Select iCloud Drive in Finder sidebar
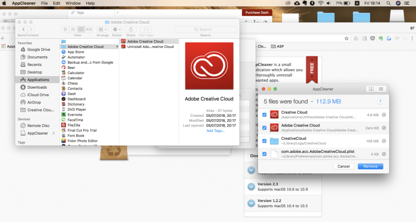Viewport: 416px width, 222px height. point(38,95)
